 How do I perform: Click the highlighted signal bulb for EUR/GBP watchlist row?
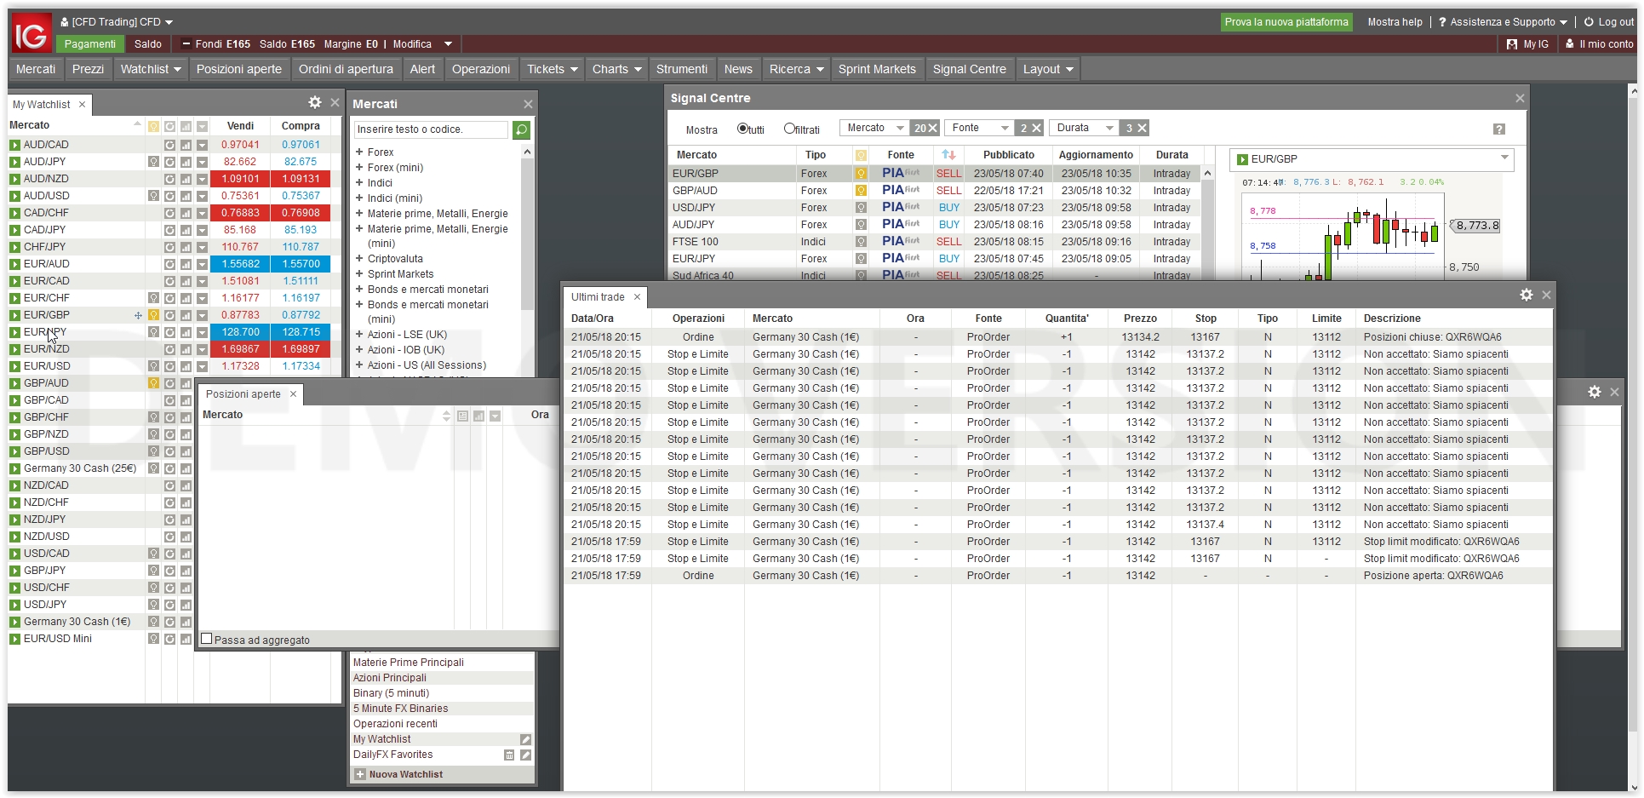tap(153, 315)
